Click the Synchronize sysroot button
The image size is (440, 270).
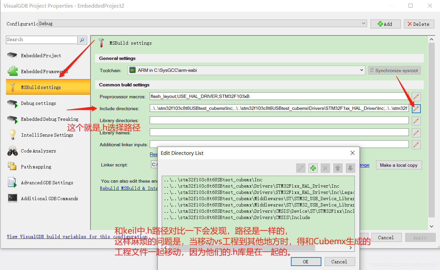[x=394, y=70]
